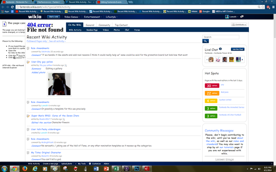Open Internet Explorer from the taskbar

[35, 169]
